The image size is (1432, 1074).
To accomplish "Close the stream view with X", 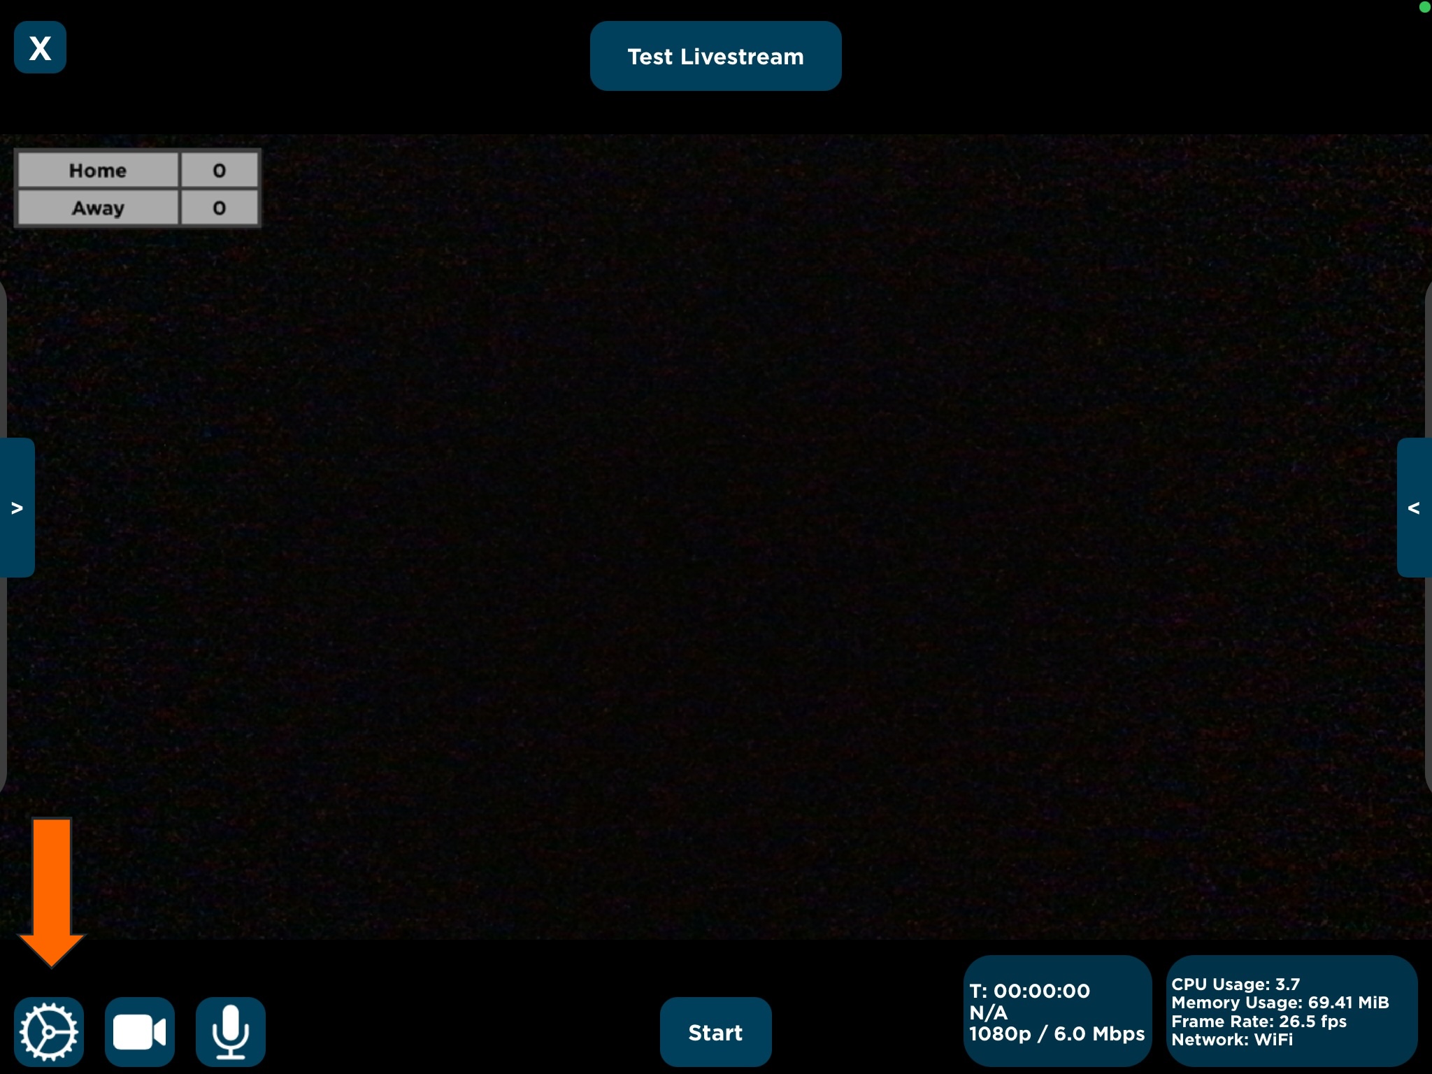I will coord(40,48).
